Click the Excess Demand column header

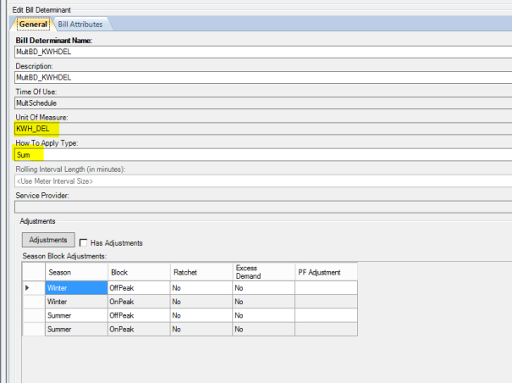[263, 272]
